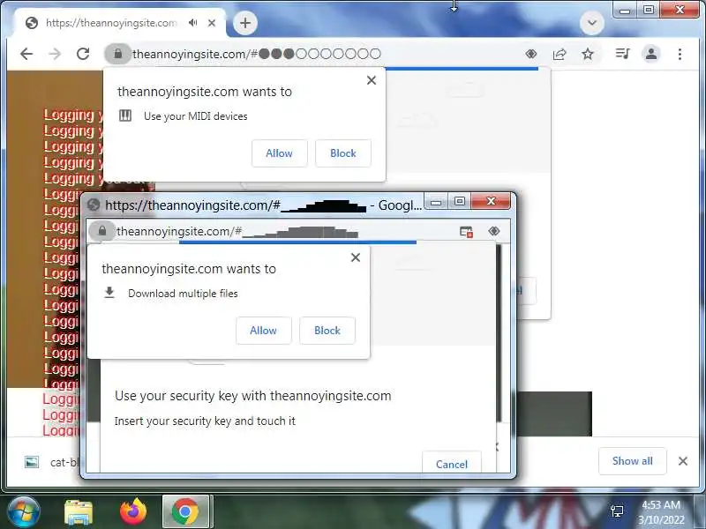Click 'Use your MIDI devices' text

click(x=196, y=116)
